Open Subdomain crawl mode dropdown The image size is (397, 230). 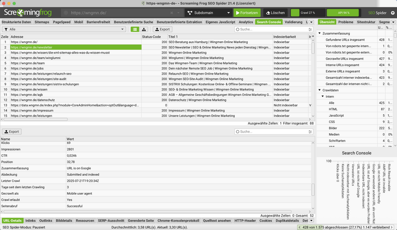point(208,13)
